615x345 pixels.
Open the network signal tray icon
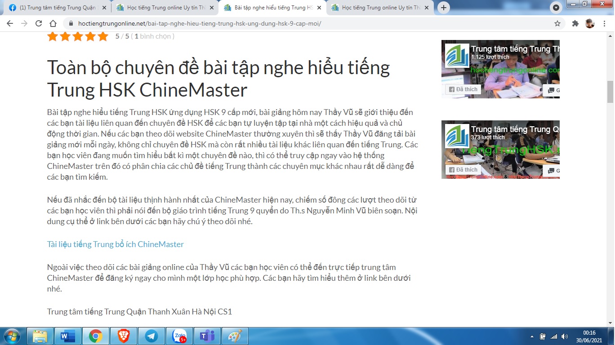[x=554, y=336]
